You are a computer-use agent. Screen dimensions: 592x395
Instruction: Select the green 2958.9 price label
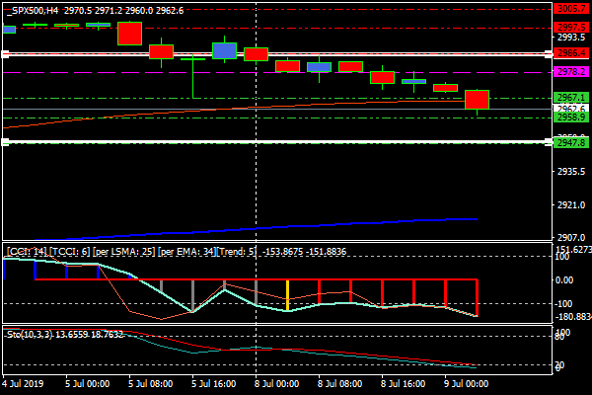tap(571, 118)
